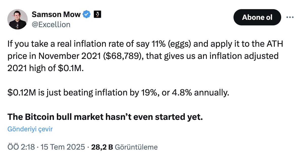This screenshot has height=160, width=302.
Task: Open the three-dot more options menu
Action: point(290,17)
